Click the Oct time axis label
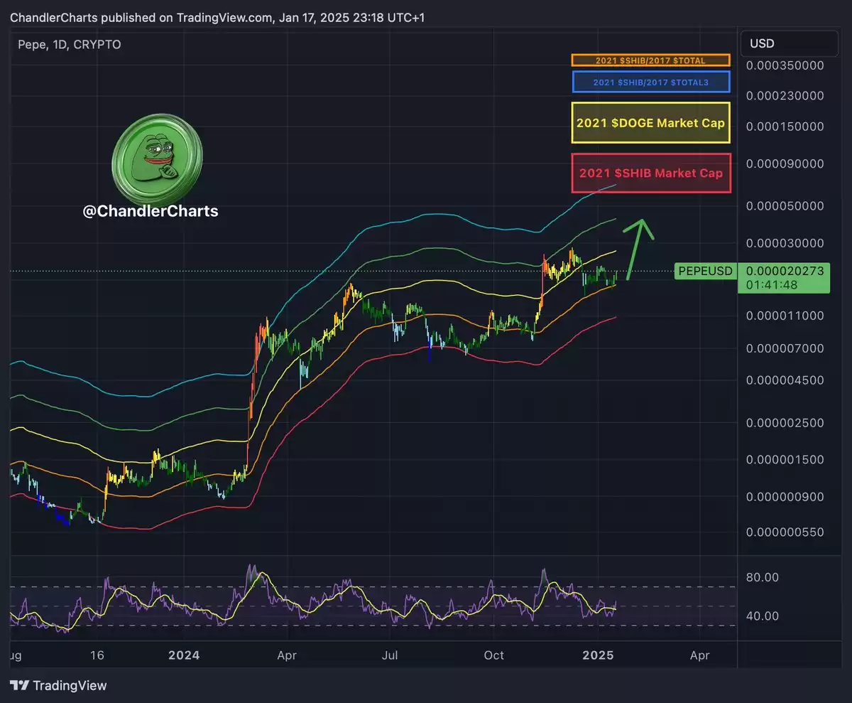852x703 pixels. 493,655
